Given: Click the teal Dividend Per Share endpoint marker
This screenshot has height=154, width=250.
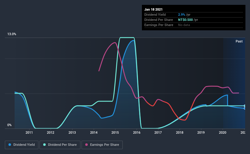Looking at the screenshot, I should [245, 106].
